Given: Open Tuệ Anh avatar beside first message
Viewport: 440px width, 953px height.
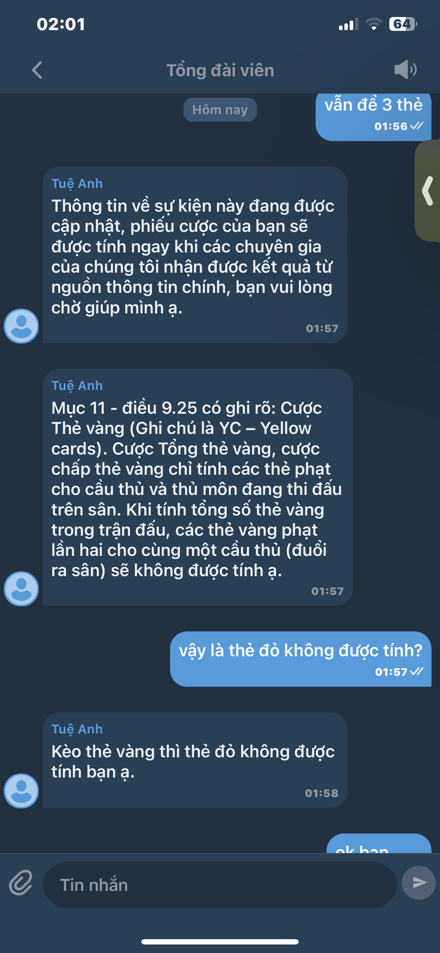Looking at the screenshot, I should pyautogui.click(x=21, y=326).
